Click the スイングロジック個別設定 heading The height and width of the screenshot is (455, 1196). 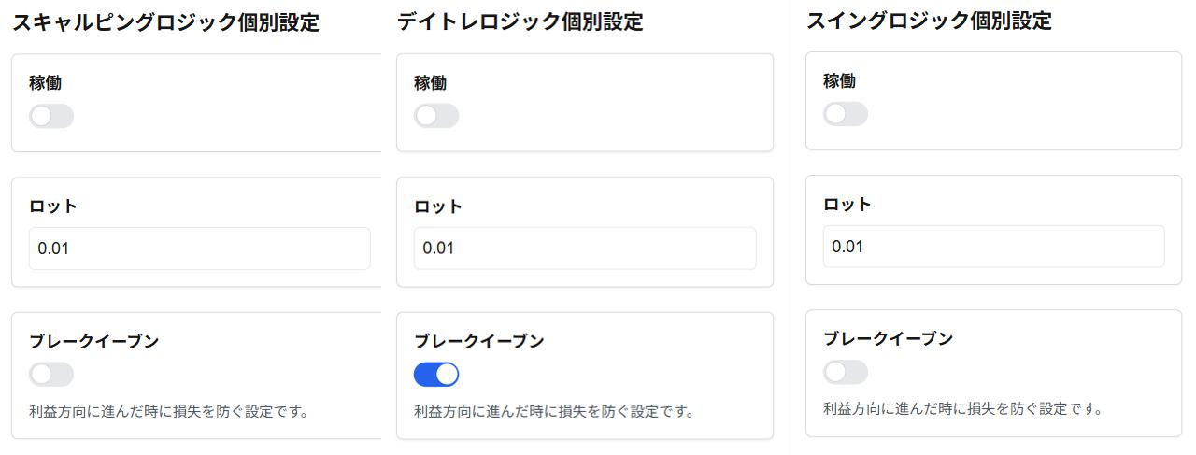pyautogui.click(x=929, y=21)
